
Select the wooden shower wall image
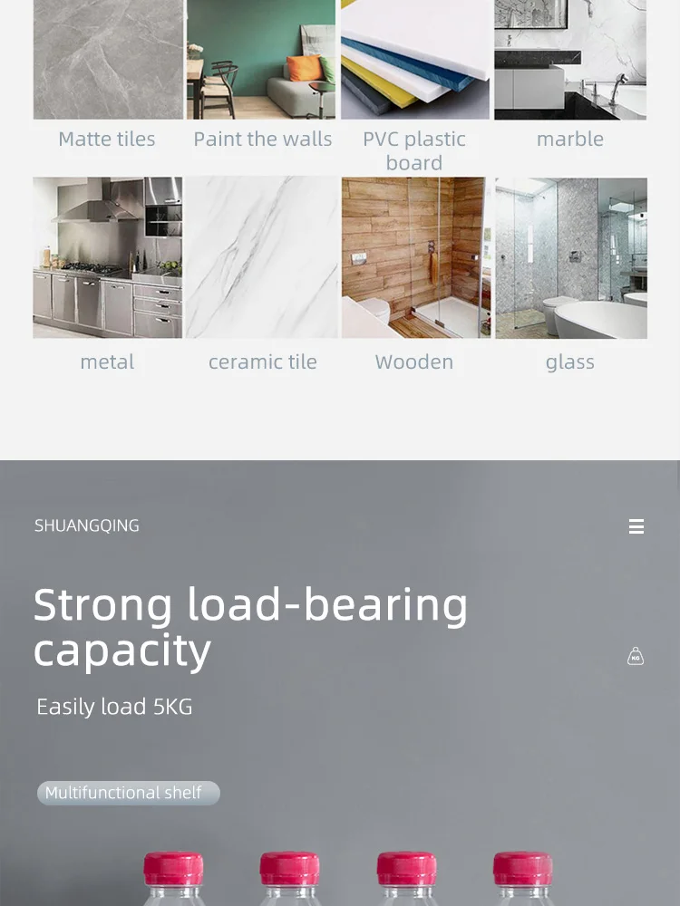click(416, 257)
